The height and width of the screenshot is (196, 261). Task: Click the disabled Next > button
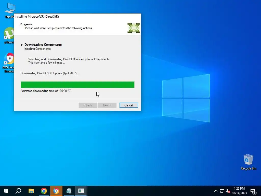(107, 105)
